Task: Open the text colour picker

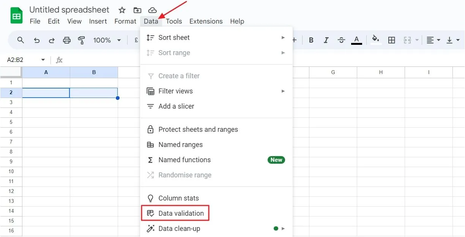Action: [x=356, y=40]
